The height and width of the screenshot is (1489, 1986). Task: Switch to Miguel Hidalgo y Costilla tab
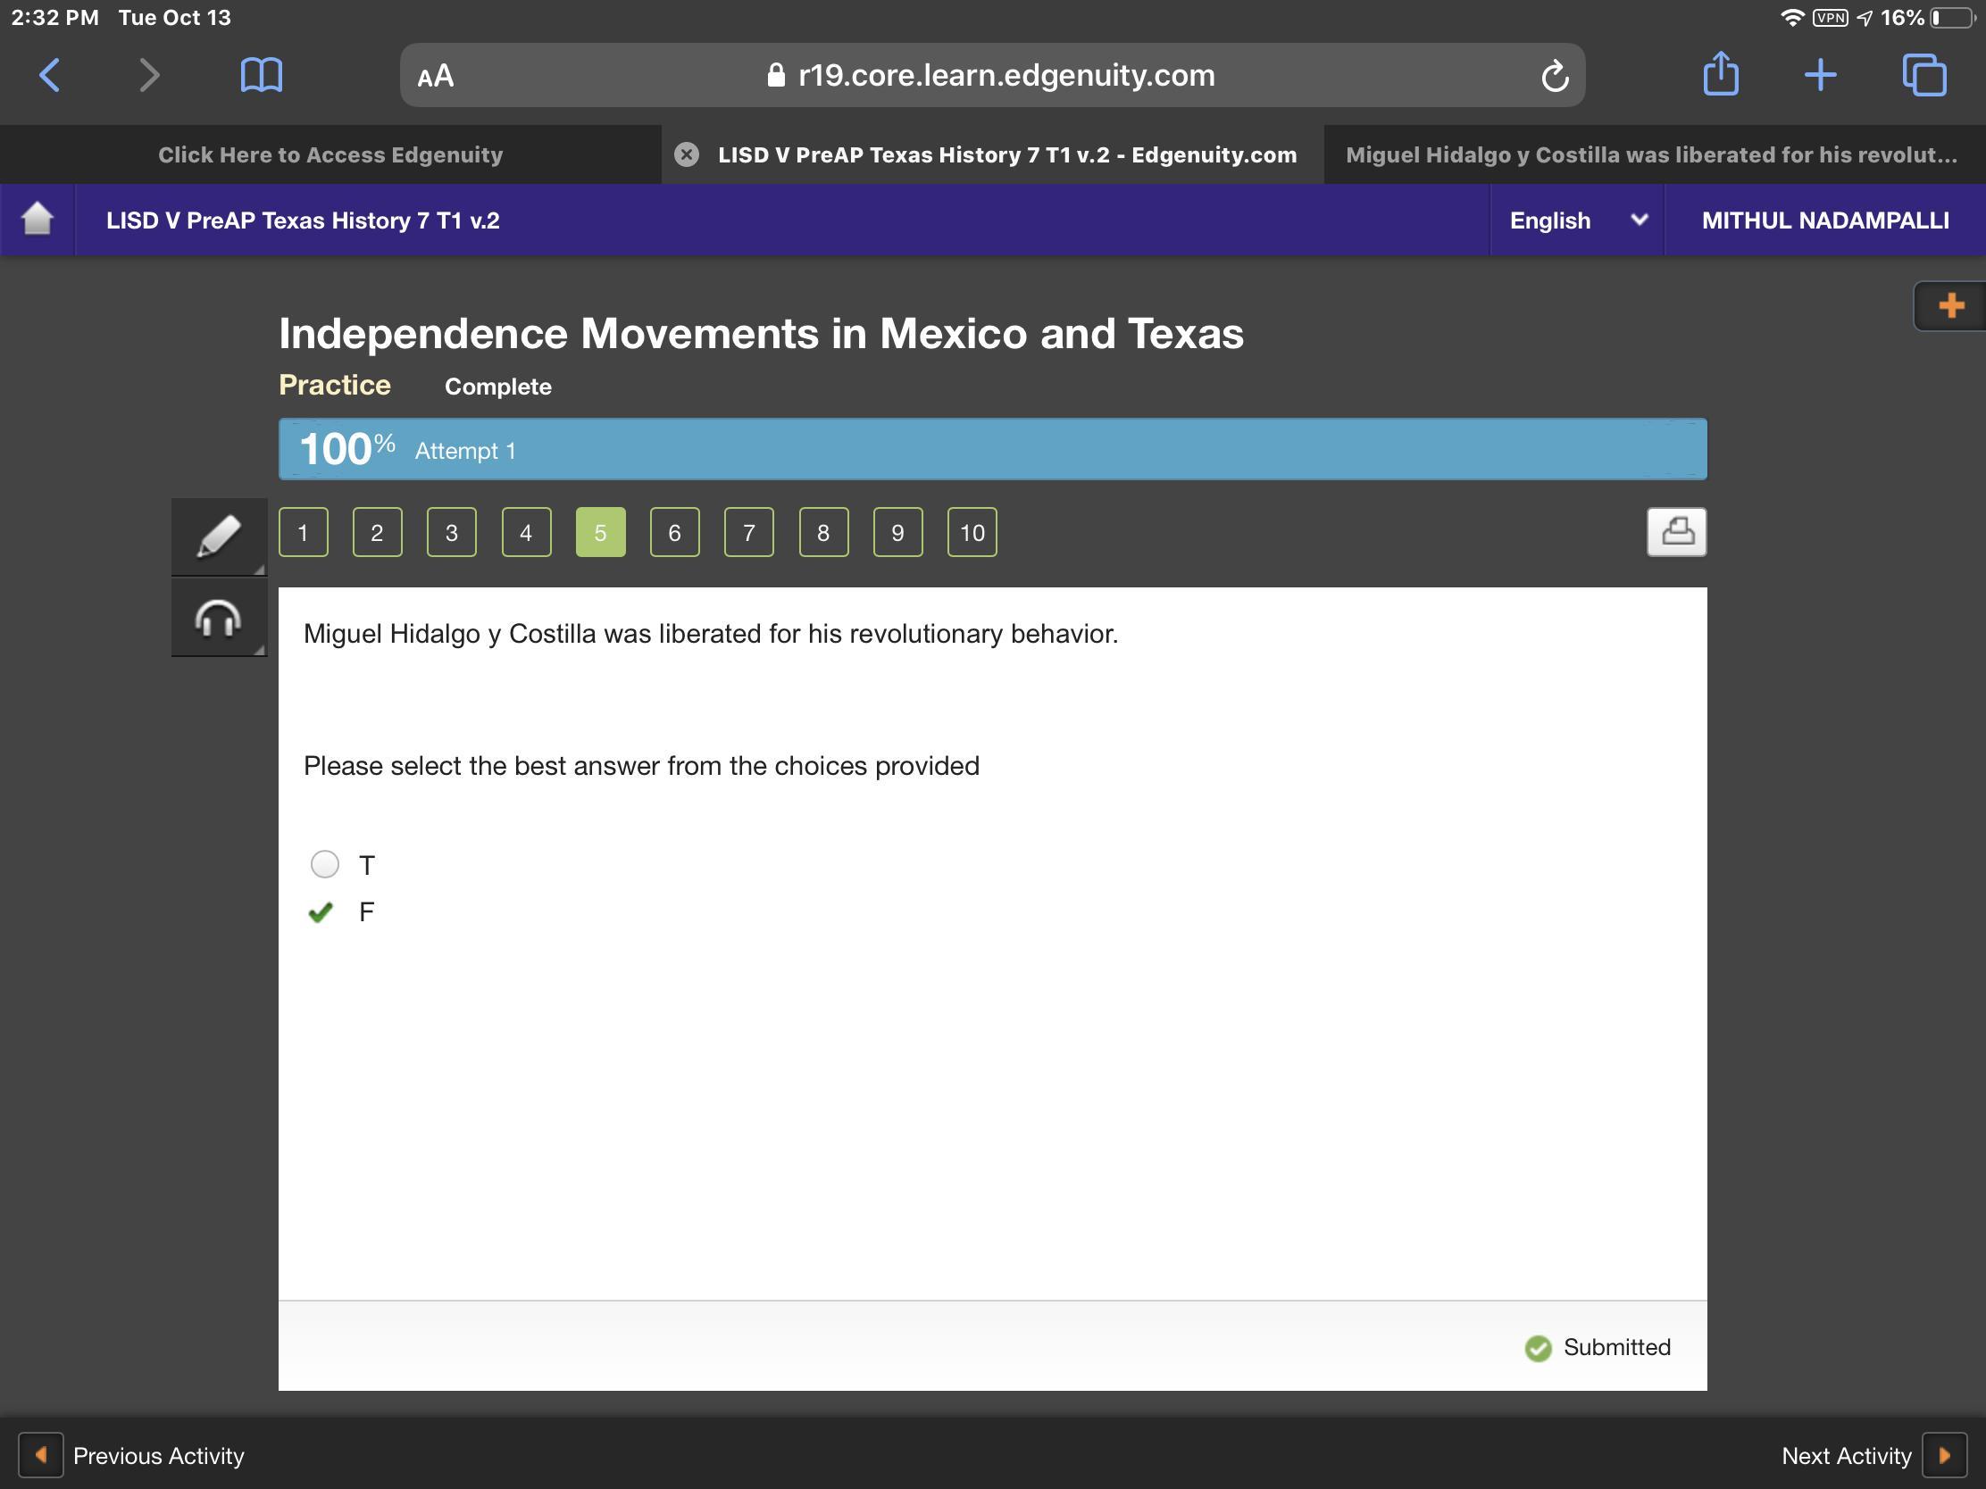click(1650, 154)
